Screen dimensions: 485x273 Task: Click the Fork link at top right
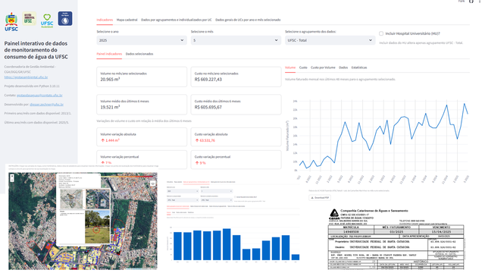click(462, 2)
